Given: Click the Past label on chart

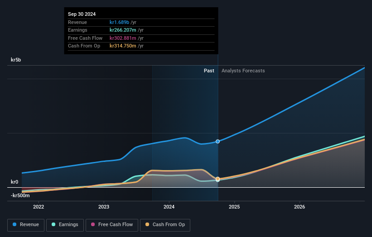Looking at the screenshot, I should point(209,71).
